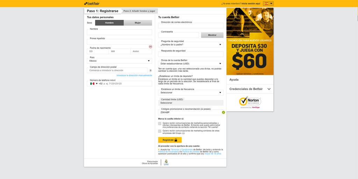Click the Mostrar password button
Screen dimensions: 358x179
click(212, 35)
